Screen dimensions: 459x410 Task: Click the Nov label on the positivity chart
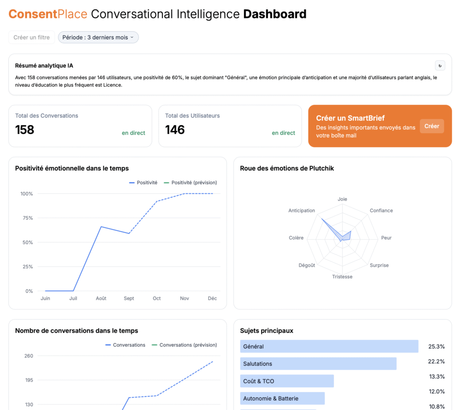click(x=184, y=298)
